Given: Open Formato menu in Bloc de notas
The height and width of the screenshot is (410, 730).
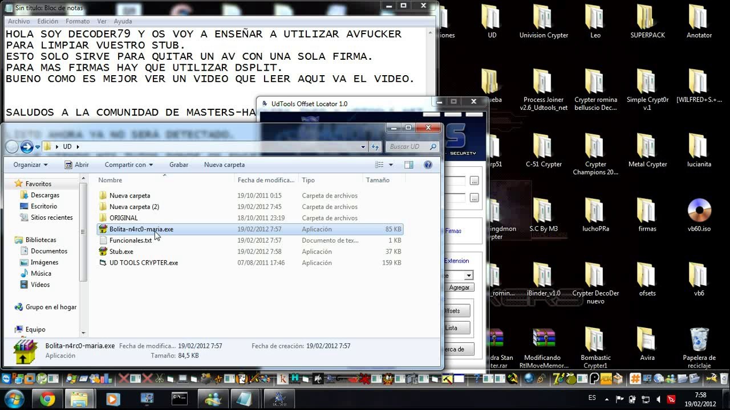Looking at the screenshot, I should (78, 22).
